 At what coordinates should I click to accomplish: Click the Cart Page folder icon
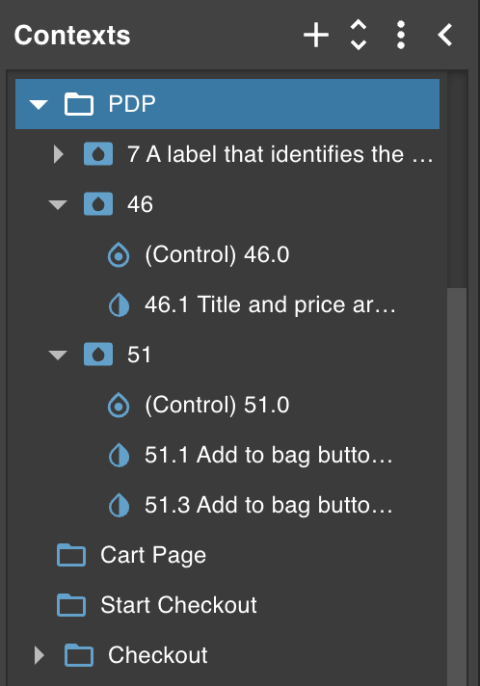[x=71, y=555]
